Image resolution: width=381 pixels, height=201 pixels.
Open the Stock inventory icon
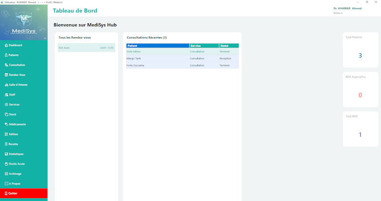6,115
